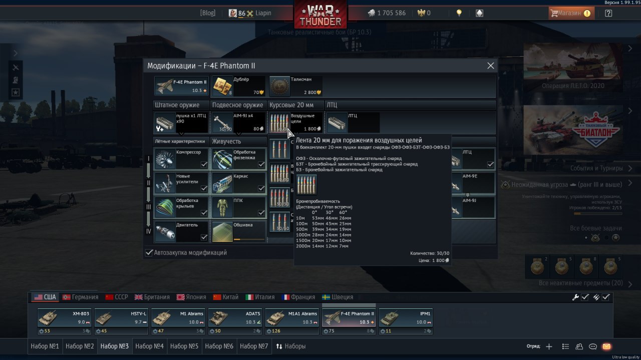This screenshot has height=360, width=641.
Task: Click the lightbulb hint icon in top bar
Action: pyautogui.click(x=459, y=13)
